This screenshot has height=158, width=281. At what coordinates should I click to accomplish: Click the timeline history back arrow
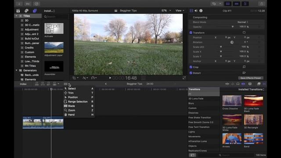pyautogui.click(x=106, y=84)
